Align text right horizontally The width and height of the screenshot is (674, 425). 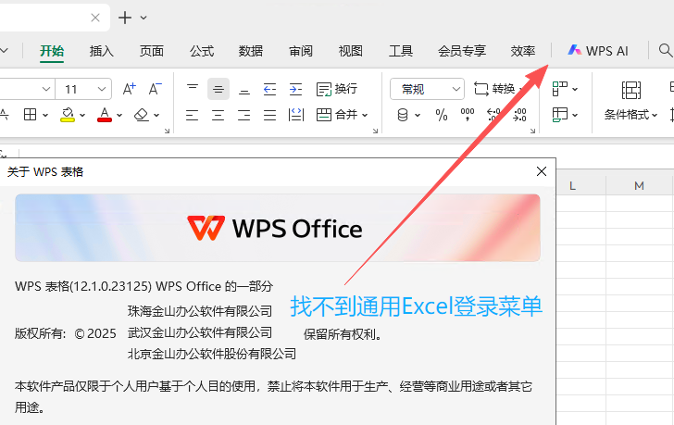[244, 115]
